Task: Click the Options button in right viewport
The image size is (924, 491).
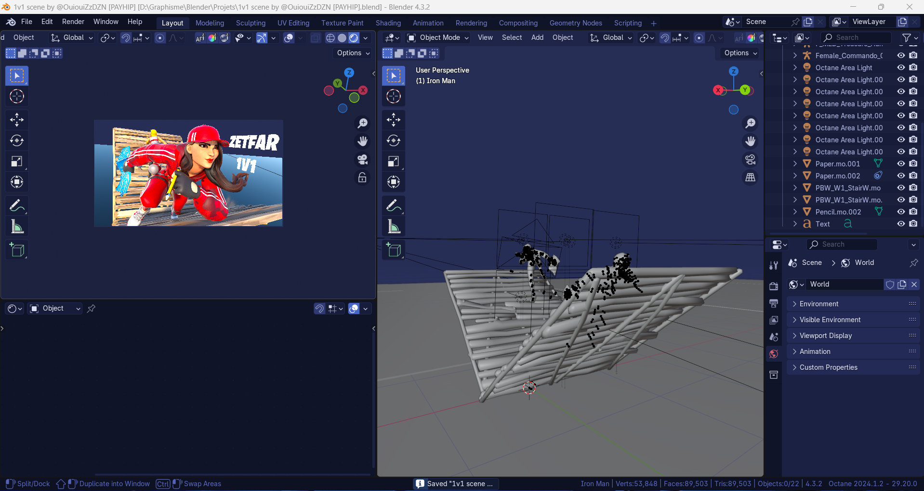Action: coord(740,53)
